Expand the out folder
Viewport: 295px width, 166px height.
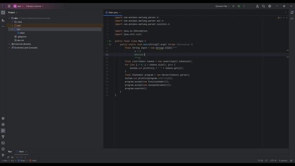coord(12,26)
